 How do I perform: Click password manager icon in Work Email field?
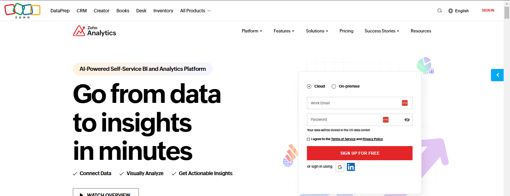[405, 103]
